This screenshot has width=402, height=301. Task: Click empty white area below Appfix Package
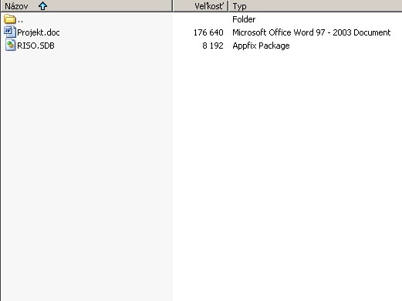(287, 167)
